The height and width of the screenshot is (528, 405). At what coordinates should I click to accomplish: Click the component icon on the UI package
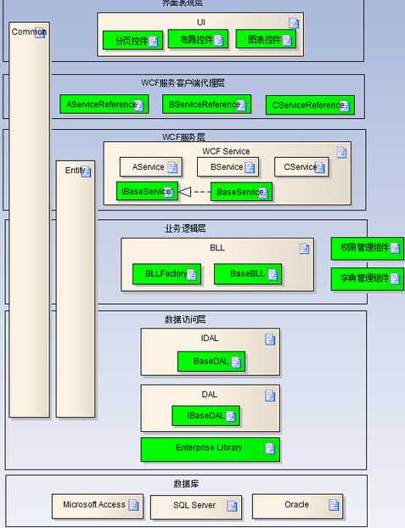click(x=294, y=23)
